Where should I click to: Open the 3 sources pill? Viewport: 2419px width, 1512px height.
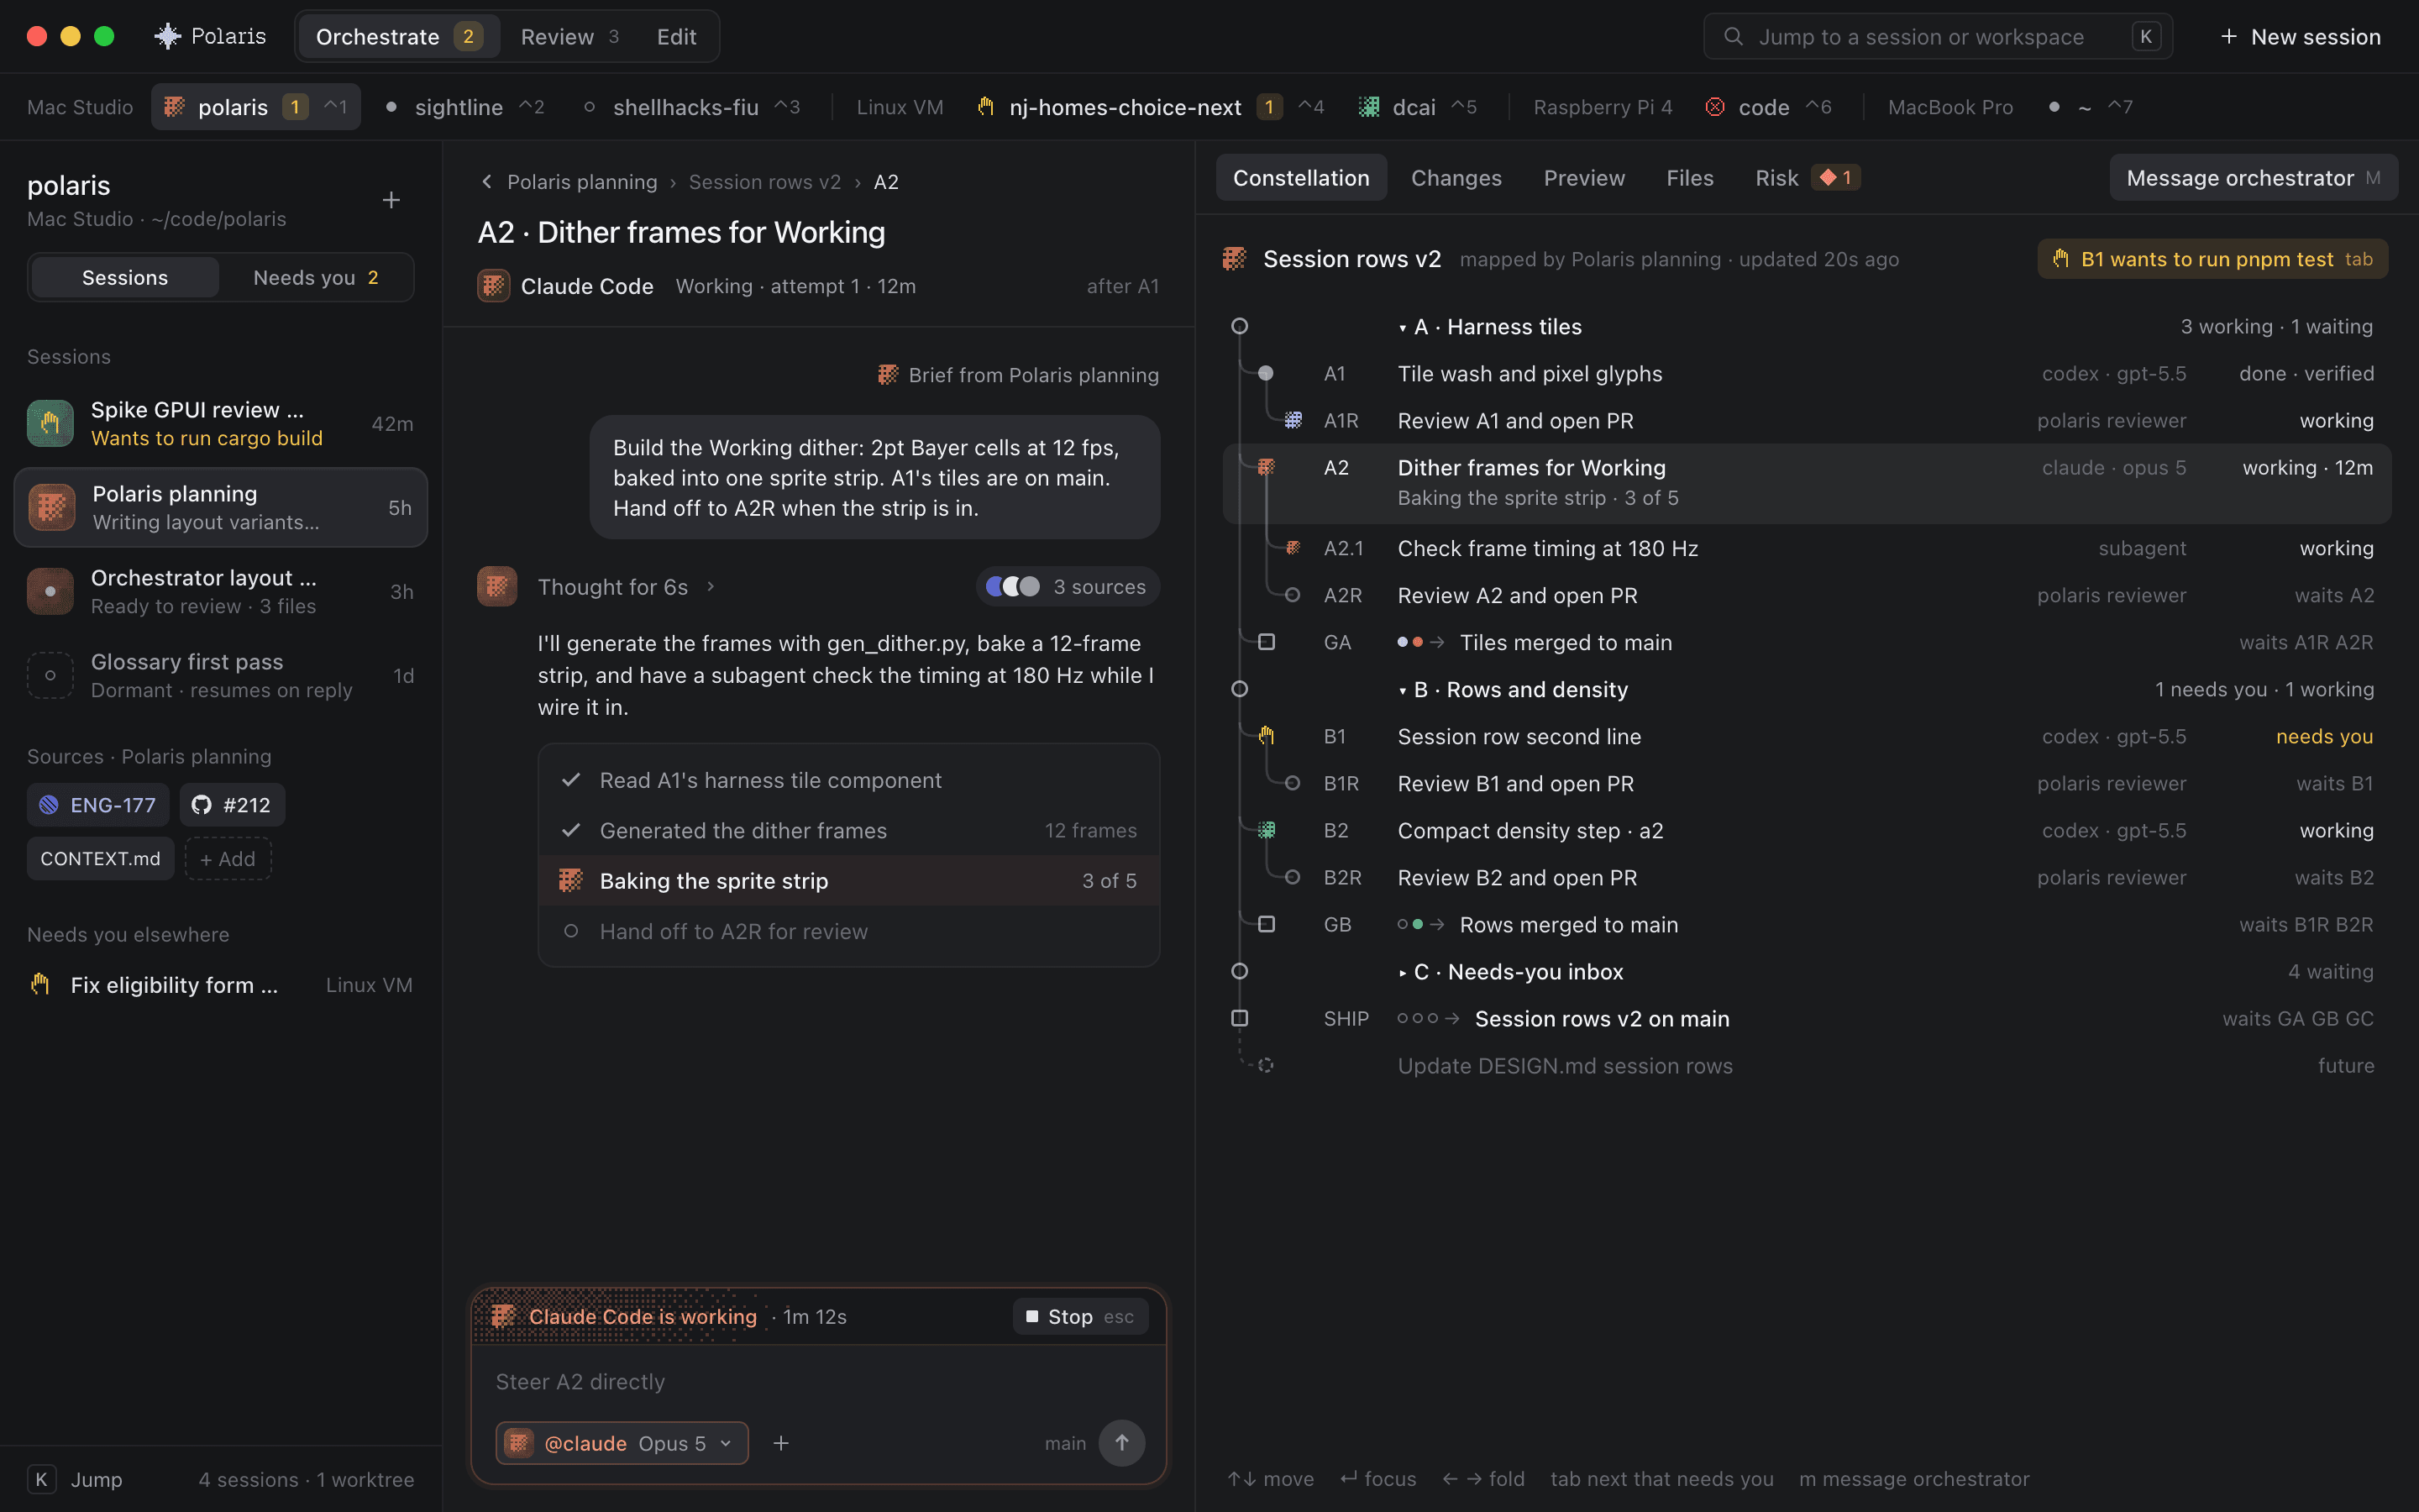(x=1068, y=587)
